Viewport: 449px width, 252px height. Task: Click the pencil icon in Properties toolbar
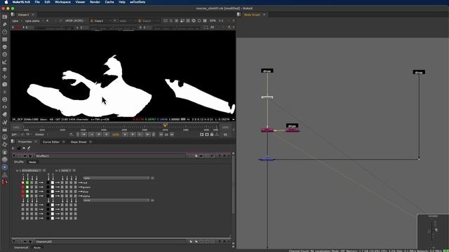(x=29, y=148)
